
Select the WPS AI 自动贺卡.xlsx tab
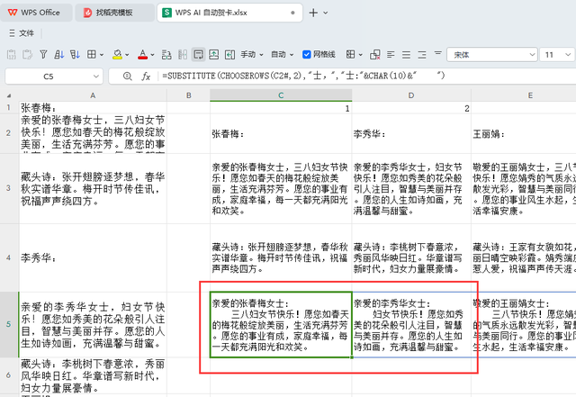pos(229,13)
